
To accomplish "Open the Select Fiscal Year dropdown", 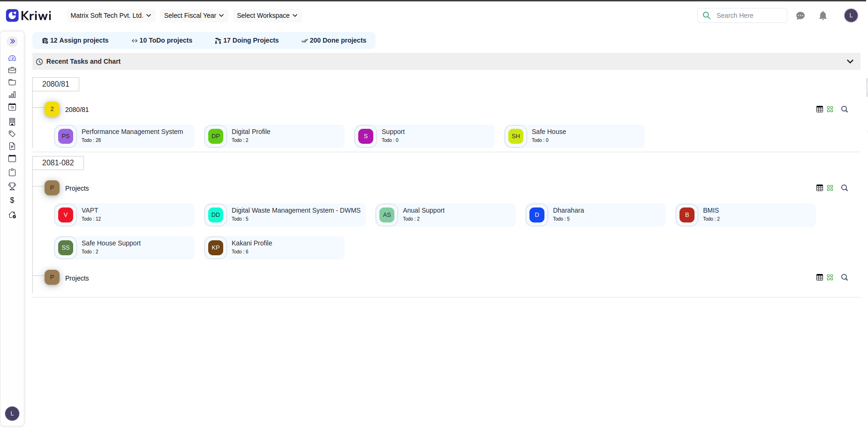I will click(194, 15).
